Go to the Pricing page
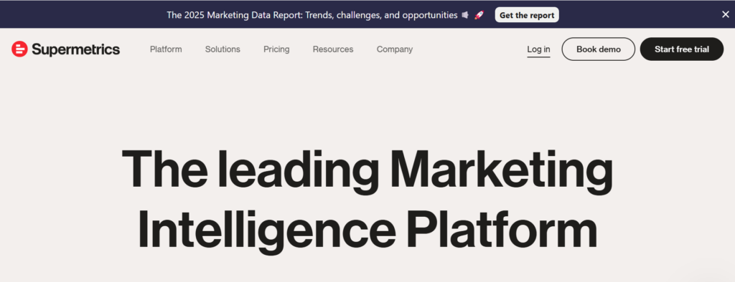 point(276,49)
